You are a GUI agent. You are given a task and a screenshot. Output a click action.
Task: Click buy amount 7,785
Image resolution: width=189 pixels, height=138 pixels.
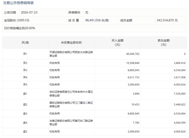[x=136, y=123]
